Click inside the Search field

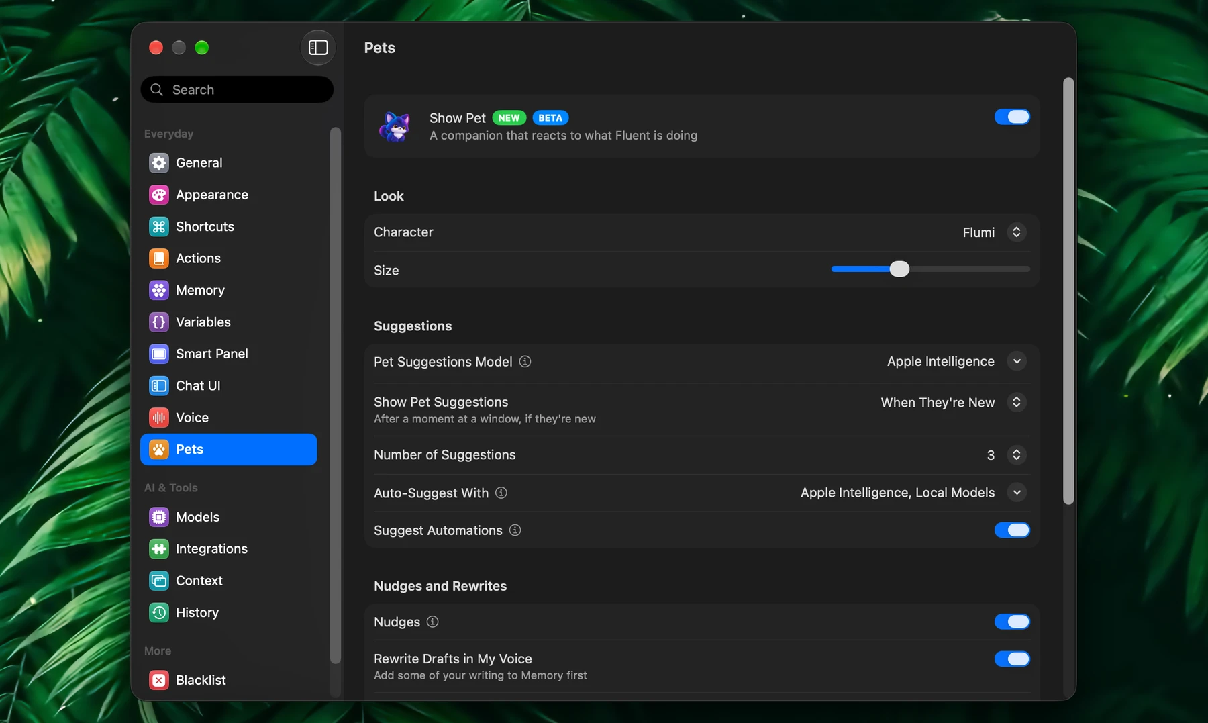click(237, 89)
